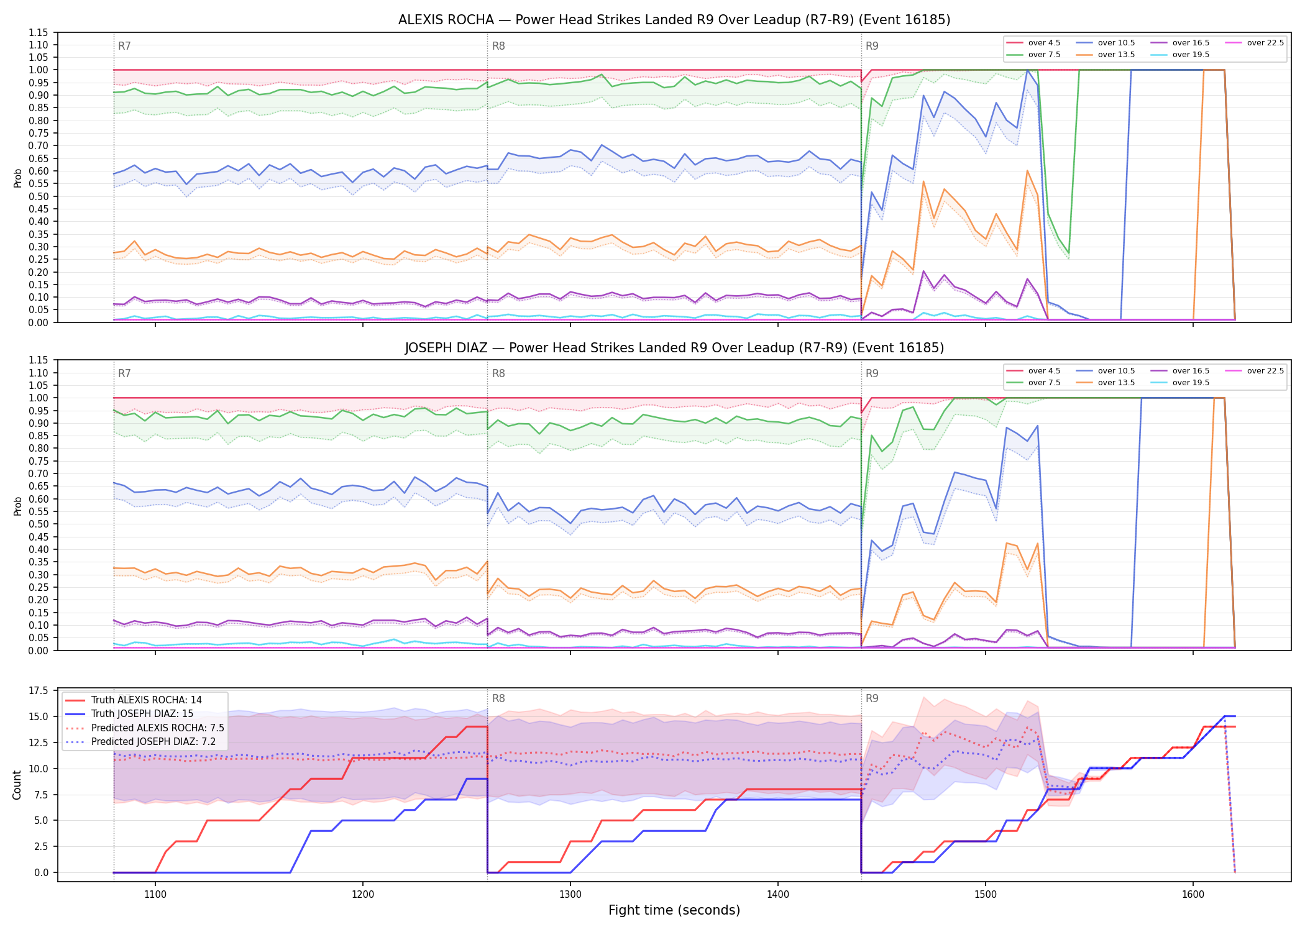The height and width of the screenshot is (932, 1305).
Task: Click the 1500 x-axis tick label
Action: [986, 894]
